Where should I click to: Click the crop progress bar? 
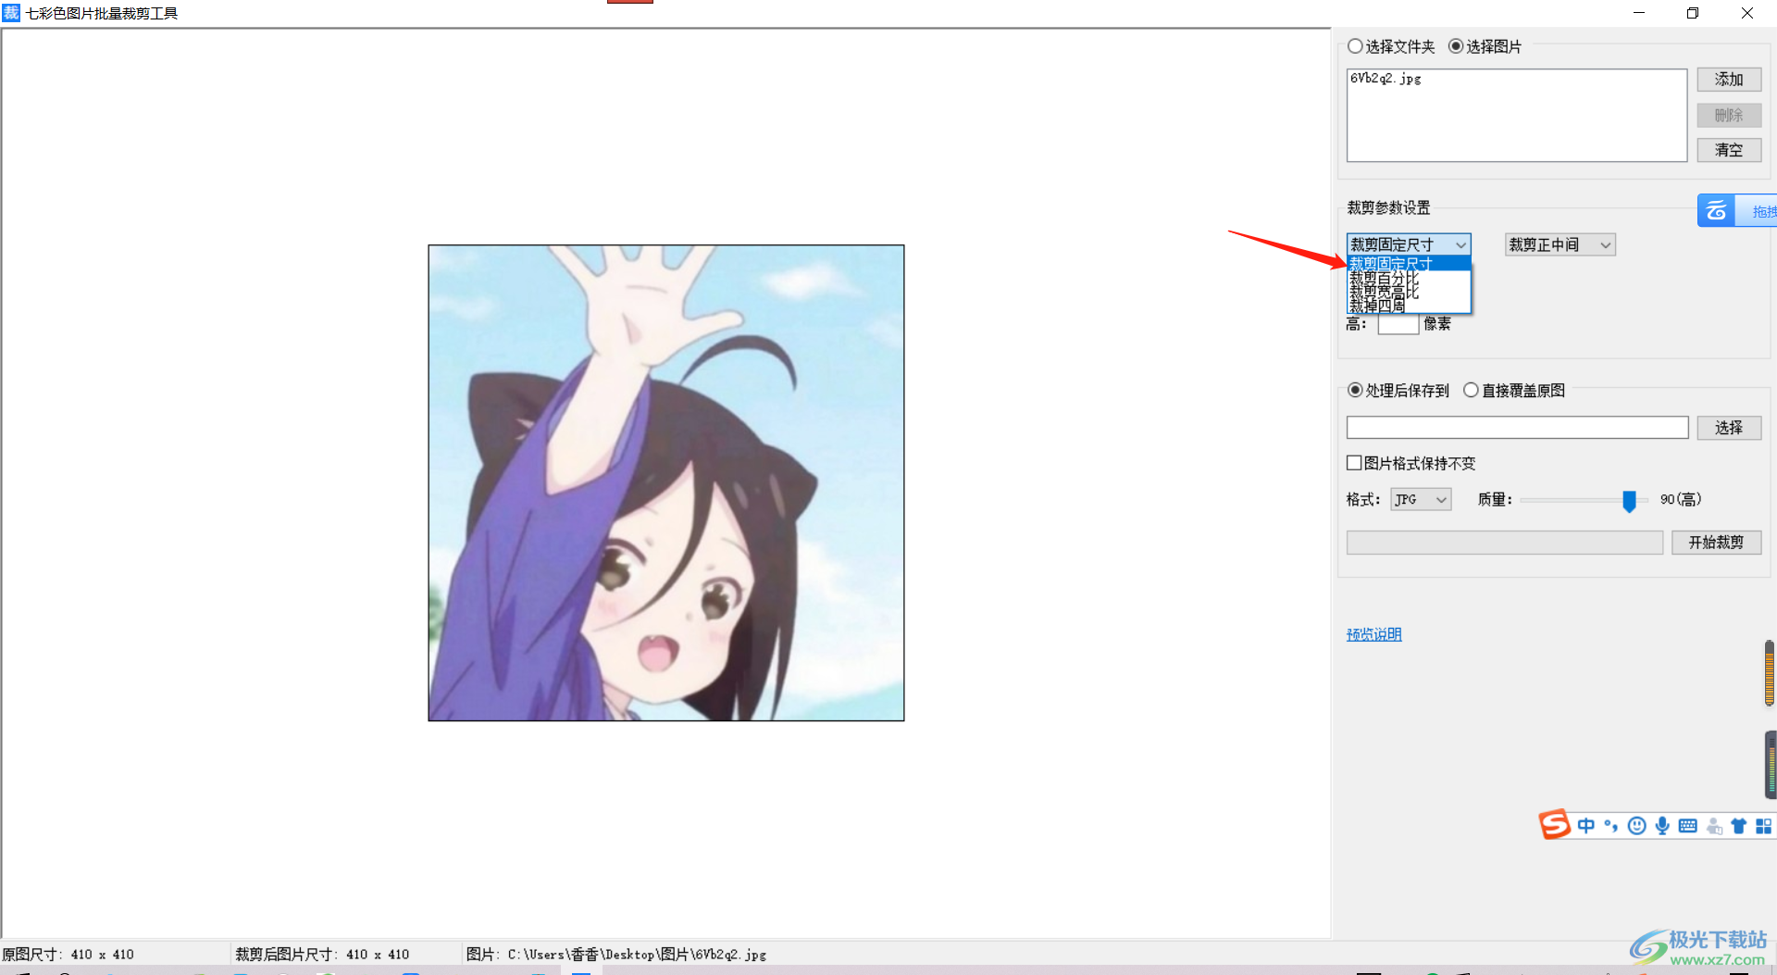[1505, 543]
